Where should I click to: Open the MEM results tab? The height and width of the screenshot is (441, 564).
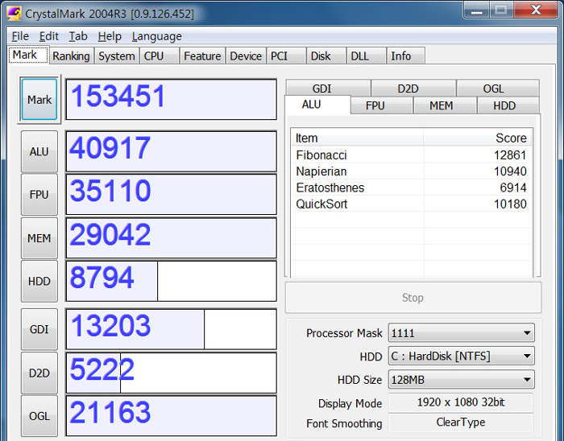coord(446,105)
